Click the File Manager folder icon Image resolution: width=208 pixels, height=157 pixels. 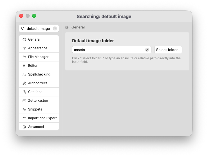[24, 57]
